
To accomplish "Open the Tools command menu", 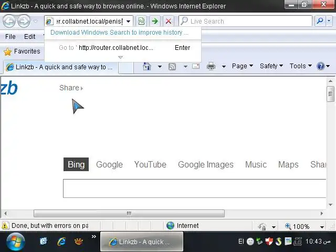I will (x=300, y=66).
